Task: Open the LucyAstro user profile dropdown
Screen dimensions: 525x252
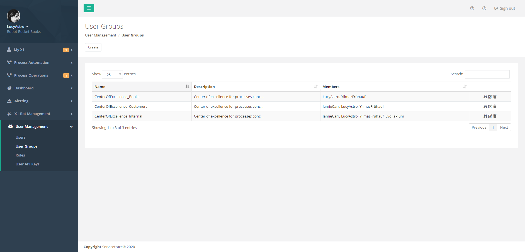Action: 18,27
